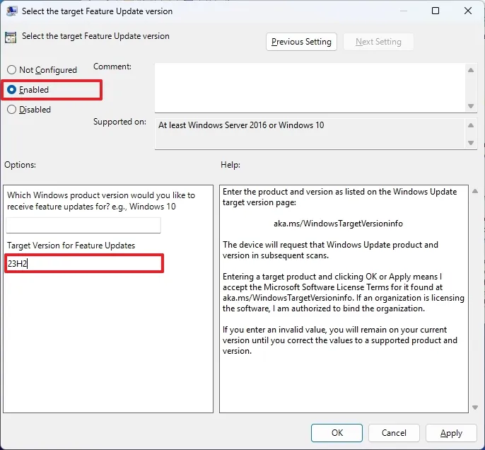Click the 'Comment:' label
The height and width of the screenshot is (450, 485).
pos(112,67)
